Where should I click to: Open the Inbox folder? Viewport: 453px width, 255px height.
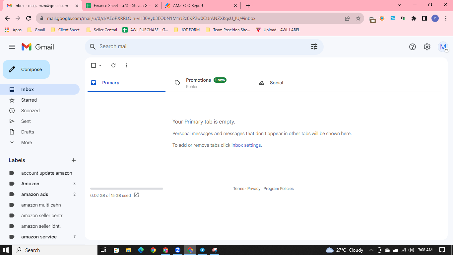(40, 89)
